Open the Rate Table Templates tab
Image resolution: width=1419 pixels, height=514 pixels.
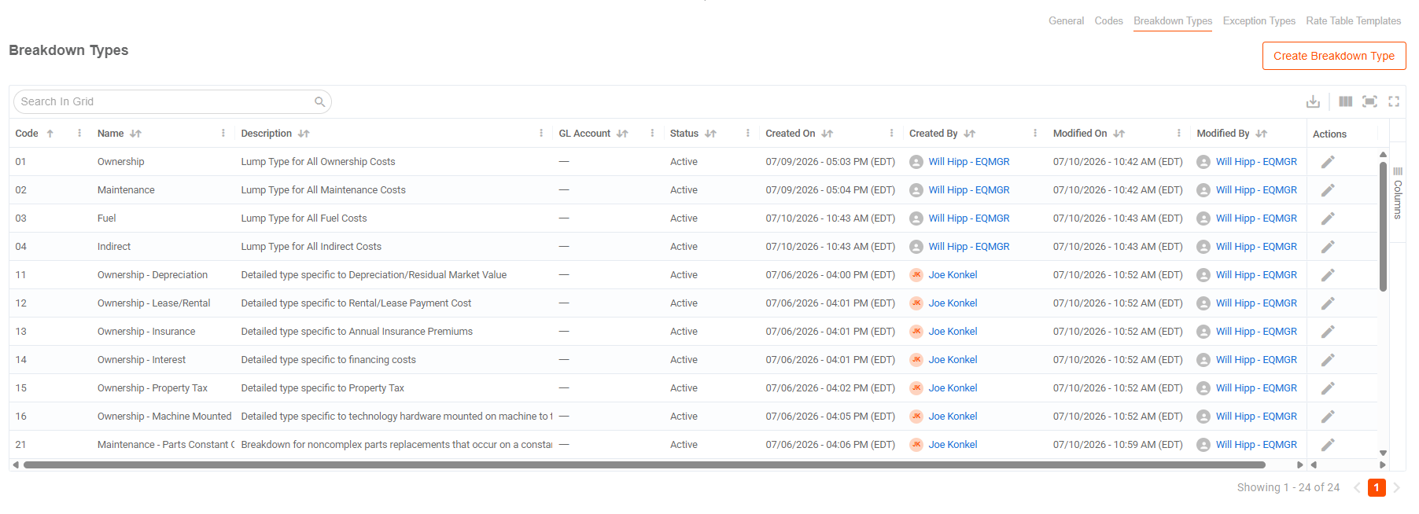(x=1353, y=21)
